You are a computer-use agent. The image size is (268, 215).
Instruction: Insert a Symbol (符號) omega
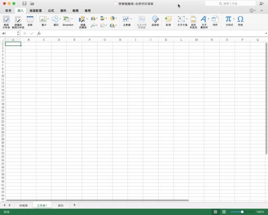240,21
